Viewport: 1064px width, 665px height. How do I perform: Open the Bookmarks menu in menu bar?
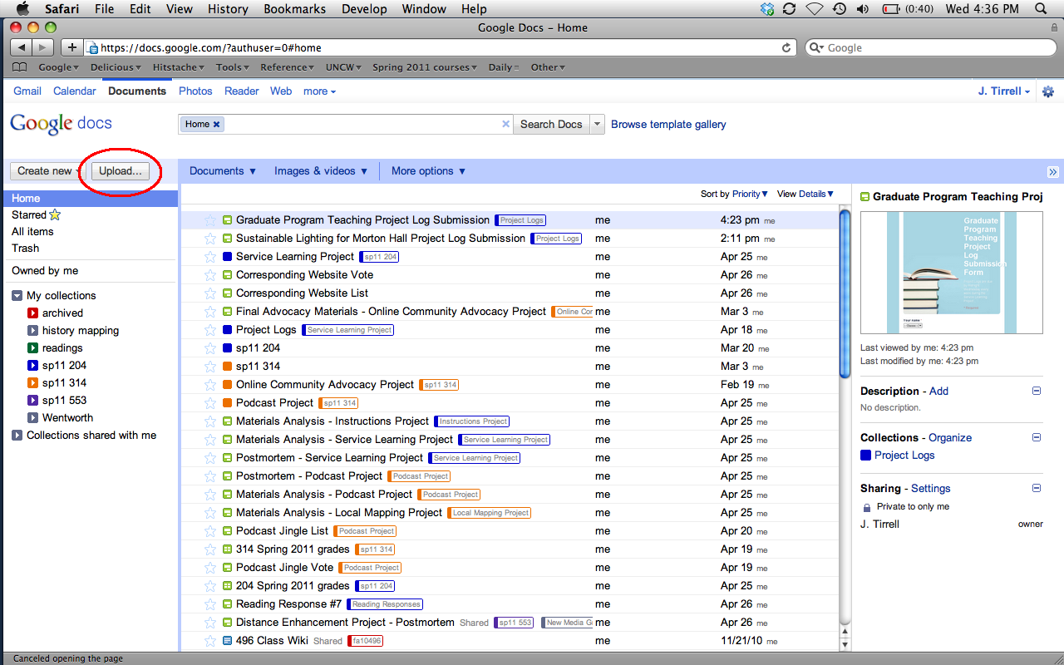point(293,9)
